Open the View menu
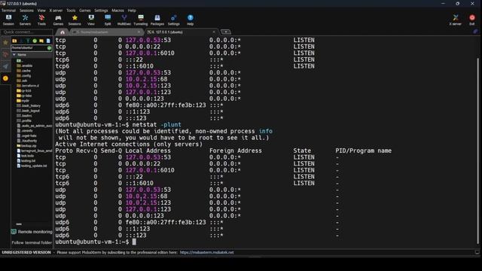This screenshot has height=271, width=482. tap(41, 11)
